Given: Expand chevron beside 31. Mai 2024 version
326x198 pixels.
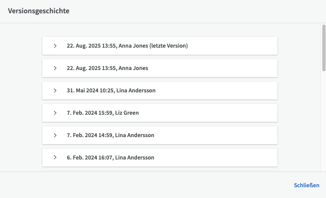Looking at the screenshot, I should pos(55,91).
